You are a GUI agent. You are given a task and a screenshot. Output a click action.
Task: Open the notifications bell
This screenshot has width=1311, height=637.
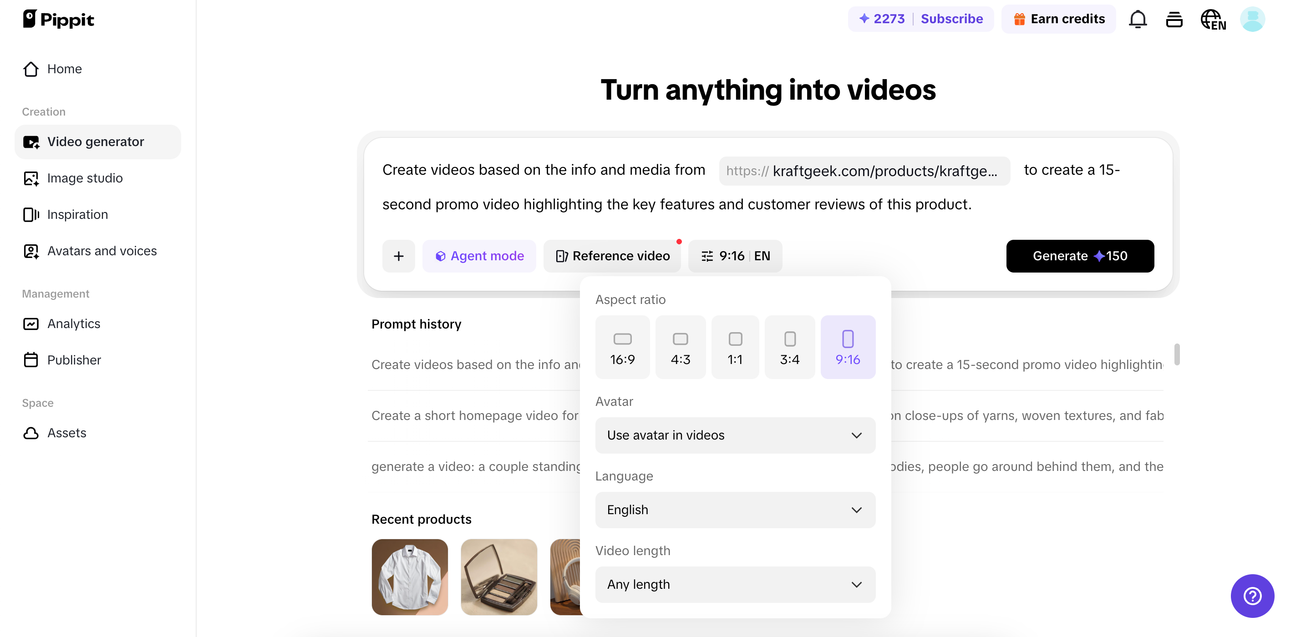coord(1138,19)
